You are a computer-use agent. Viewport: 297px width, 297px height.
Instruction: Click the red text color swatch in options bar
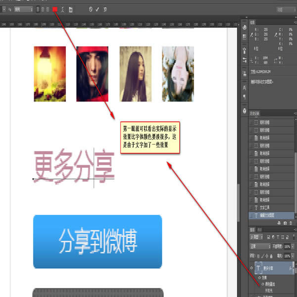pyautogui.click(x=55, y=9)
